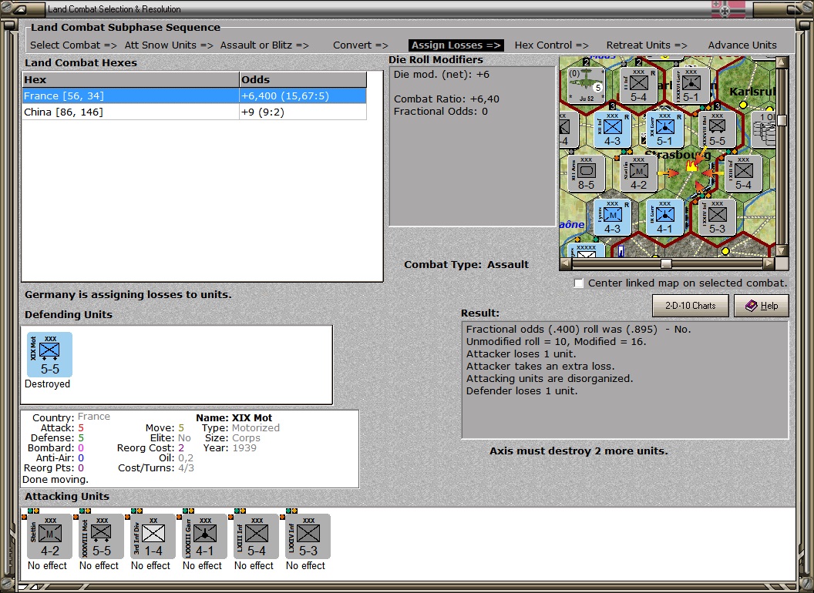Click the map vertical scrollbar up arrow
Screen dimensions: 814x593
coord(782,62)
